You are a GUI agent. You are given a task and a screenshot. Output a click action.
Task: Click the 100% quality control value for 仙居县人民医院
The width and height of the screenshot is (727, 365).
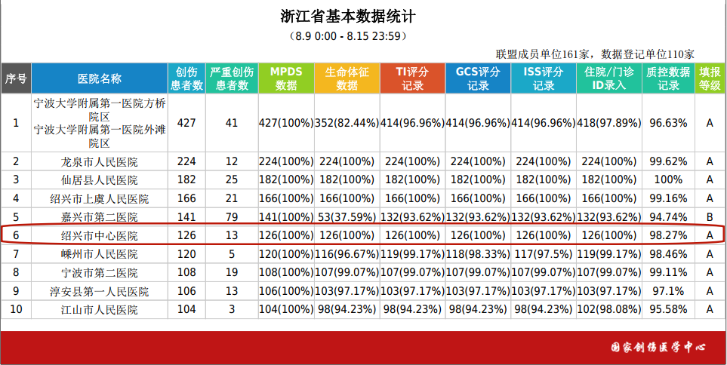coord(668,179)
